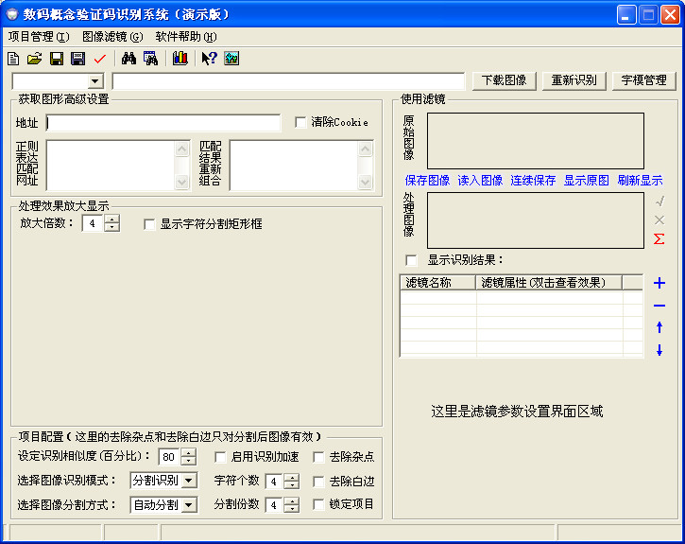Viewport: 685px width, 544px height.
Task: Save with the first floppy disk icon
Action: point(57,58)
